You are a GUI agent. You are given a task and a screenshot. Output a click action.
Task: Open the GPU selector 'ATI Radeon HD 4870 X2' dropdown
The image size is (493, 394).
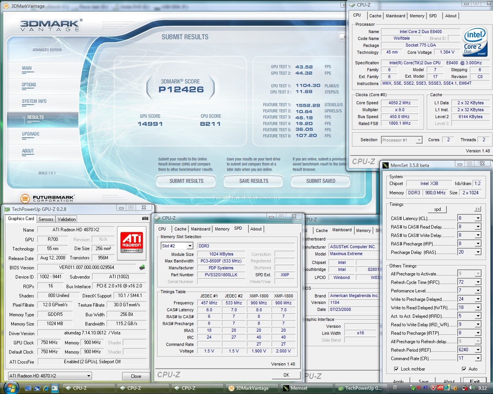click(x=89, y=376)
